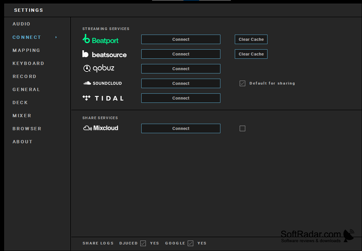
Task: Open the ABOUT settings section
Action: (x=23, y=142)
